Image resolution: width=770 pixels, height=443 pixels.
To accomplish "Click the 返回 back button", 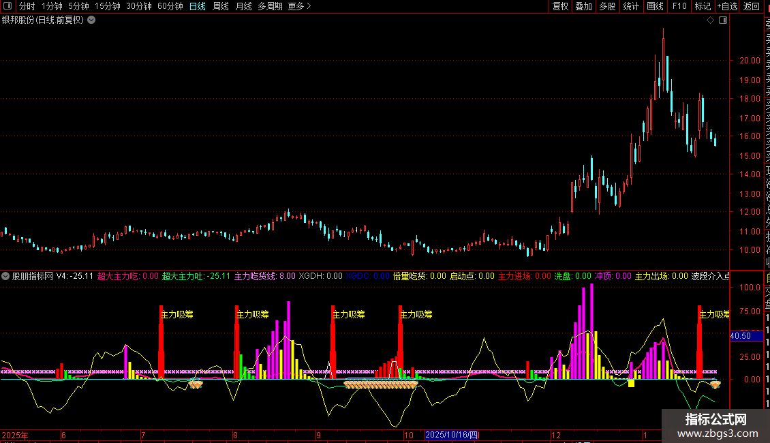I will tap(751, 6).
